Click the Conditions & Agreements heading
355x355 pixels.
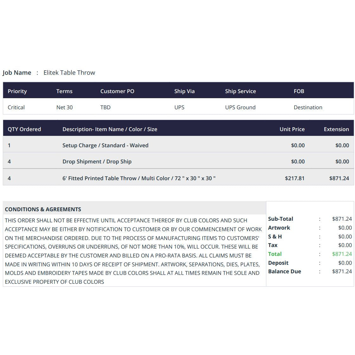click(x=43, y=209)
